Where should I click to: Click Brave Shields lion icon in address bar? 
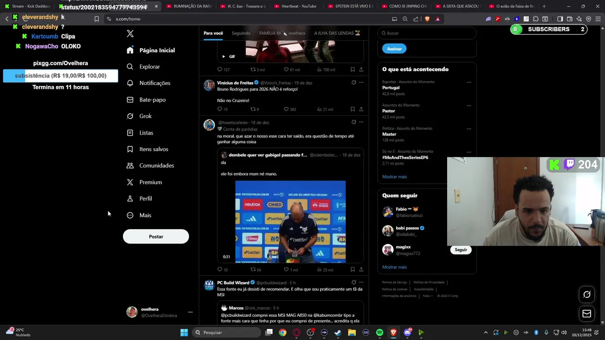[427, 19]
